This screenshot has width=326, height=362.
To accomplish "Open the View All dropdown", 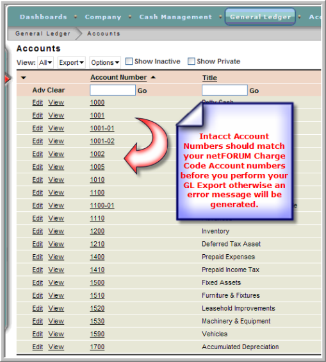I will (45, 62).
